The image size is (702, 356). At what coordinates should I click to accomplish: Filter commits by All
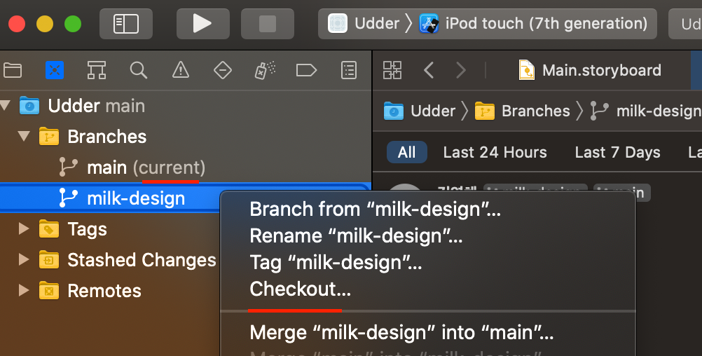coord(406,152)
